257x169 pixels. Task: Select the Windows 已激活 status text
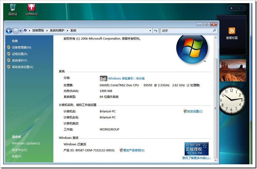[x=75, y=144]
